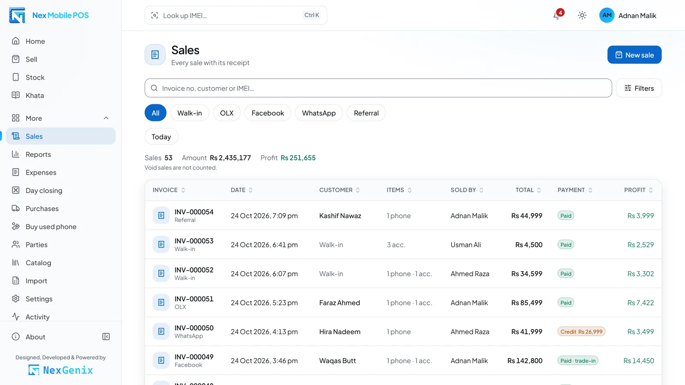The height and width of the screenshot is (385, 685).
Task: Click the Nex Mobile POS logo
Action: click(x=49, y=15)
